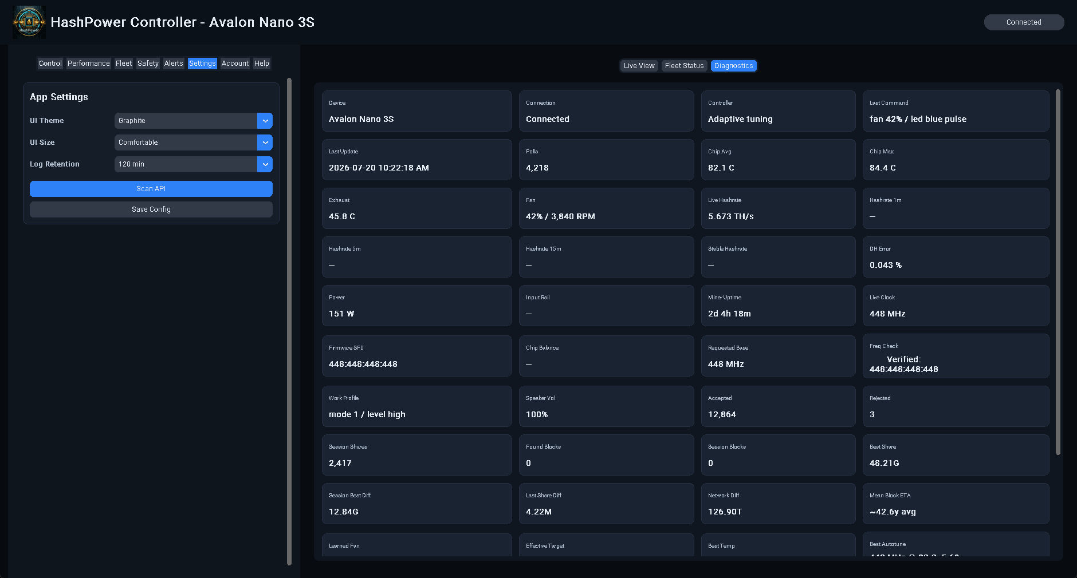The height and width of the screenshot is (578, 1077).
Task: Go to the Safety tab
Action: pos(148,64)
